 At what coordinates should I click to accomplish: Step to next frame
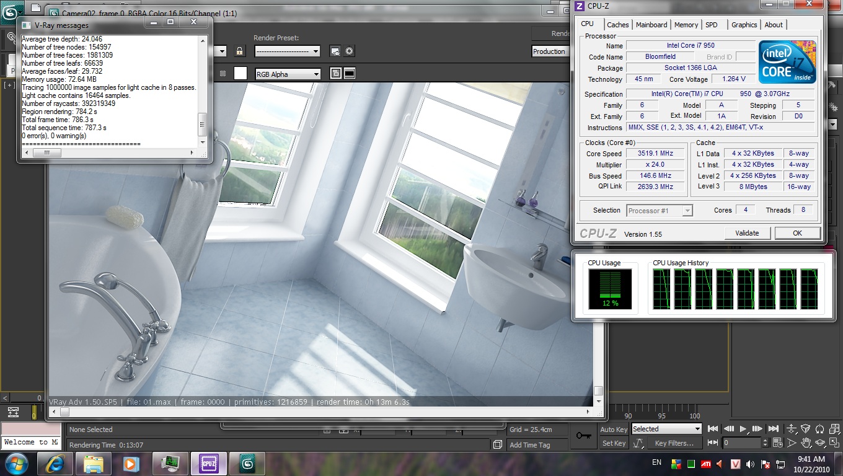click(757, 429)
